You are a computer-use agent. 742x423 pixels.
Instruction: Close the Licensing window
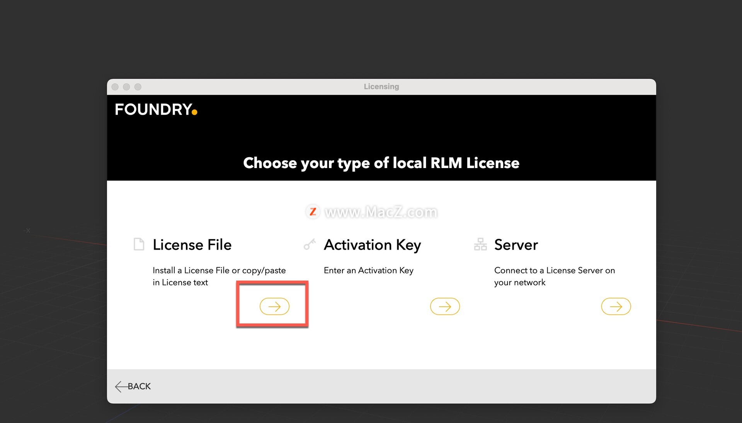tap(115, 87)
